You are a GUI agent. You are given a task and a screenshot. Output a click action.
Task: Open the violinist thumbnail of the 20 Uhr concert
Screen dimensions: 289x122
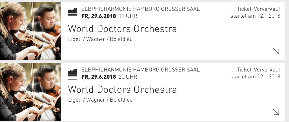pyautogui.click(x=31, y=92)
